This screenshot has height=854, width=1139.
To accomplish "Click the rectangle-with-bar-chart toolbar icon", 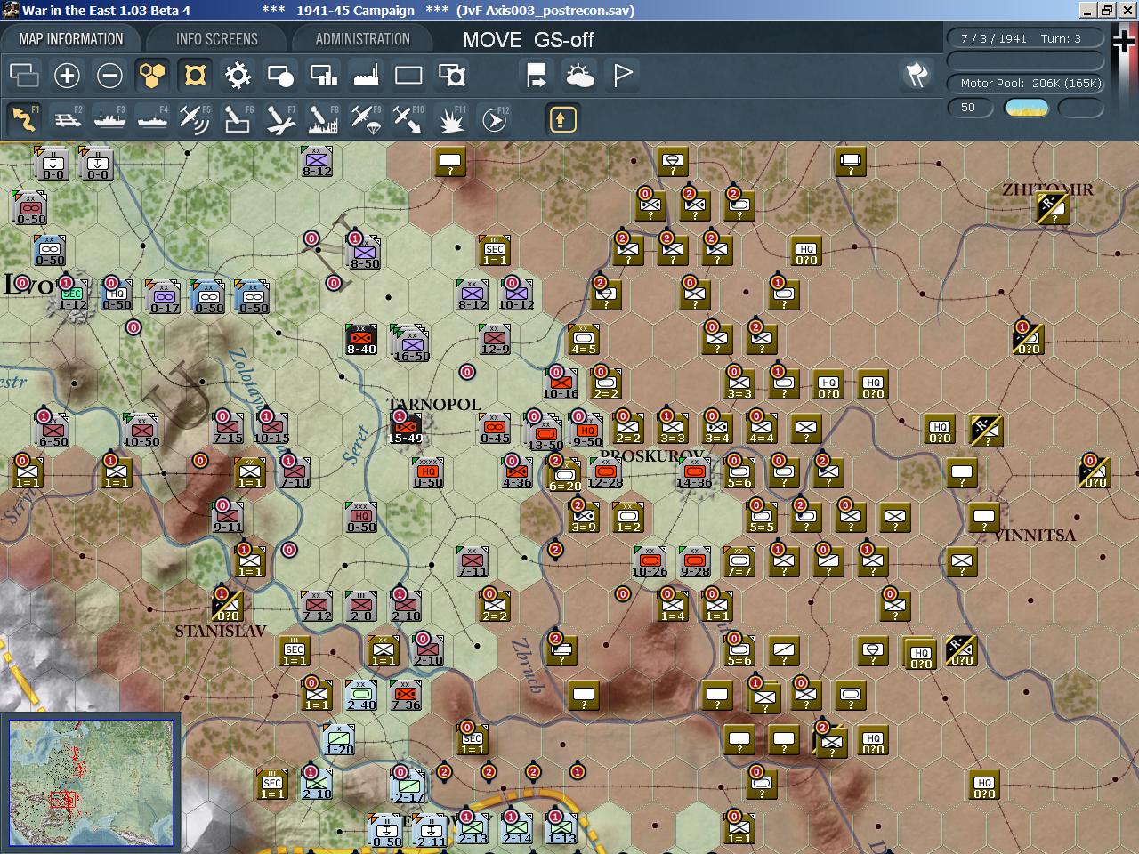I will (323, 76).
